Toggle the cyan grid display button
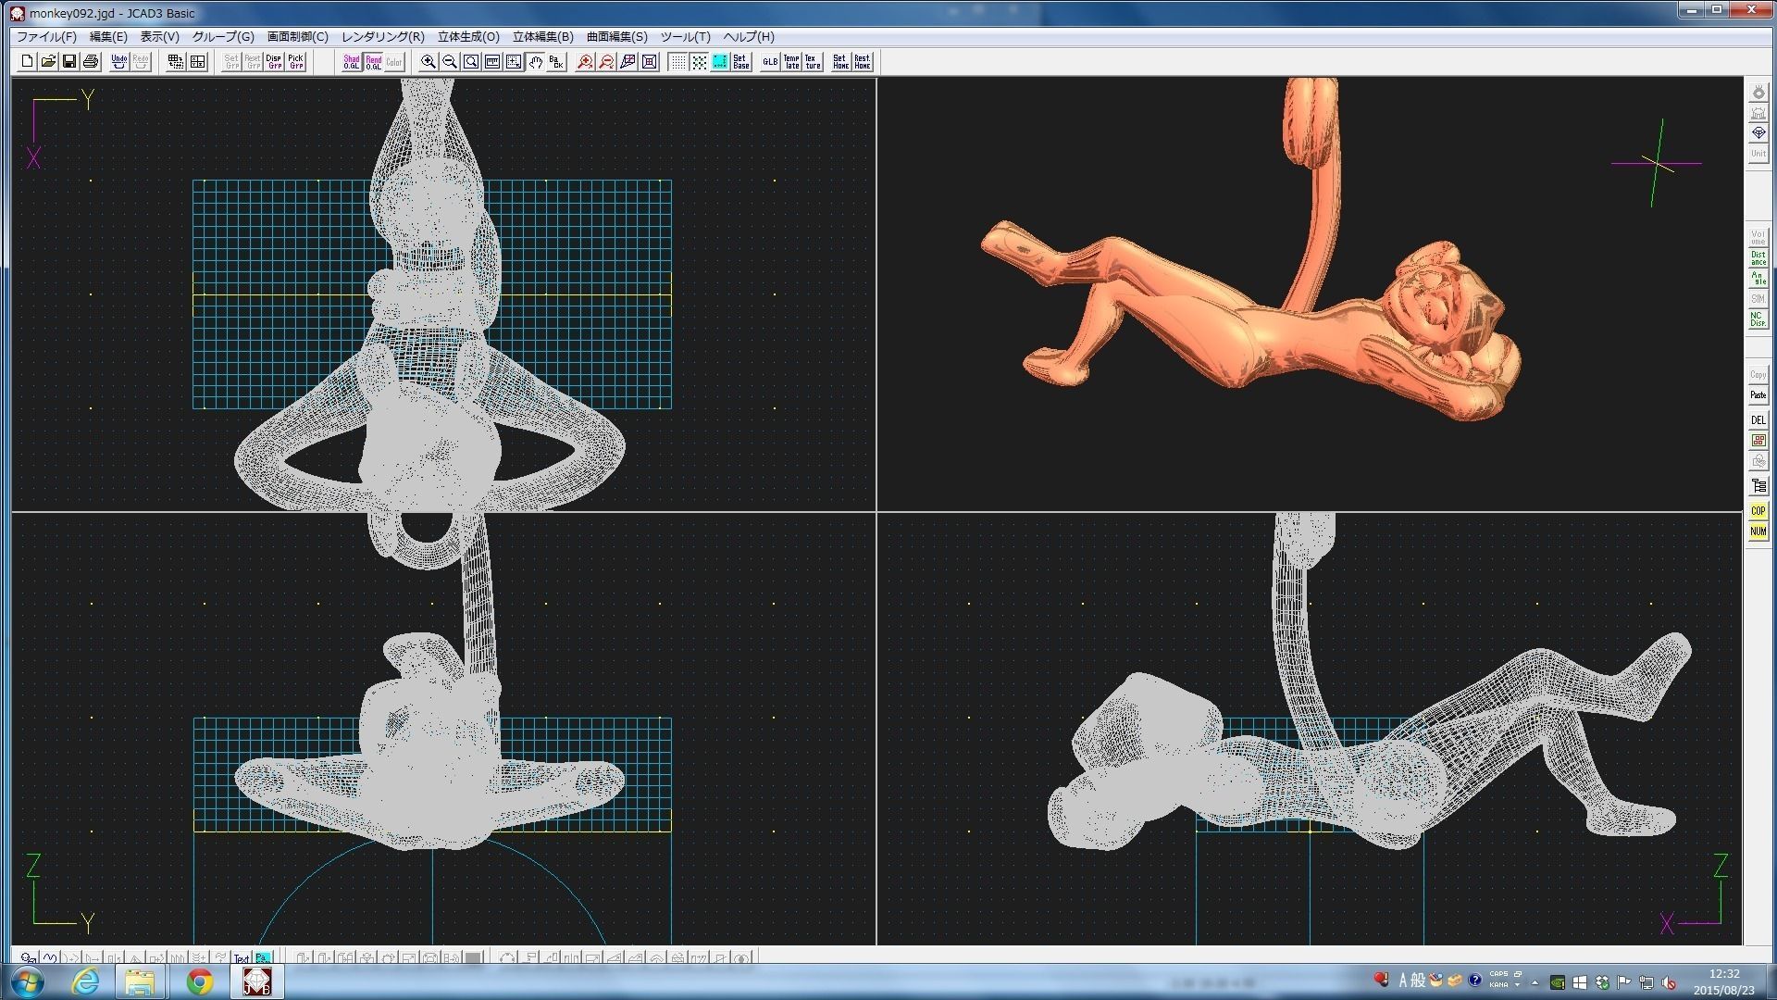 tap(720, 62)
